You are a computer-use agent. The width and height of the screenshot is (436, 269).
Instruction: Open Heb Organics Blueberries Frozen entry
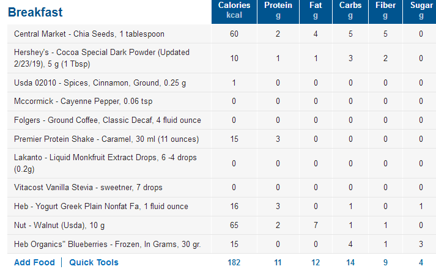click(108, 244)
